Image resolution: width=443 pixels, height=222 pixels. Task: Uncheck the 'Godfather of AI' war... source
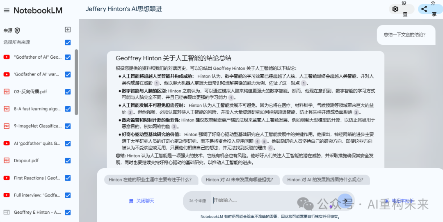click(68, 74)
